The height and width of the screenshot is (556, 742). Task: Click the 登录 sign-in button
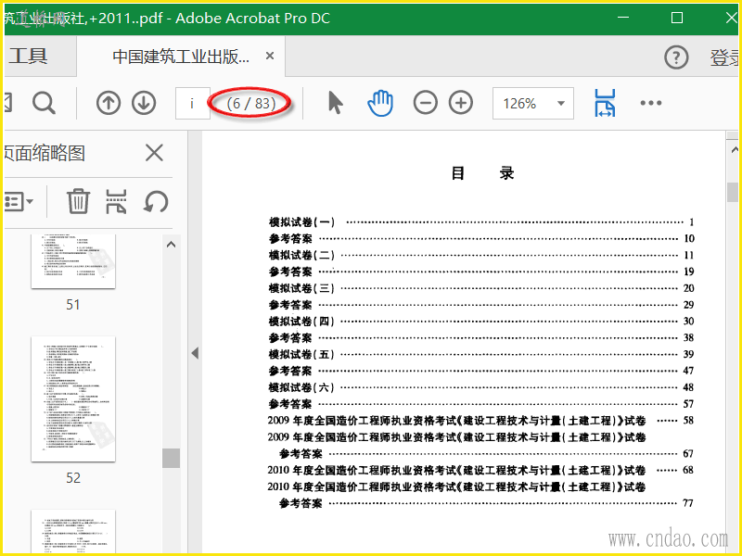pyautogui.click(x=724, y=57)
